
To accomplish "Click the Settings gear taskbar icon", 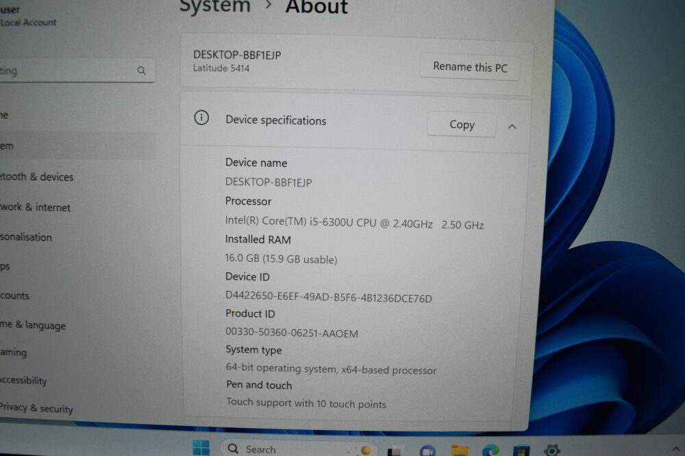I will [x=551, y=450].
